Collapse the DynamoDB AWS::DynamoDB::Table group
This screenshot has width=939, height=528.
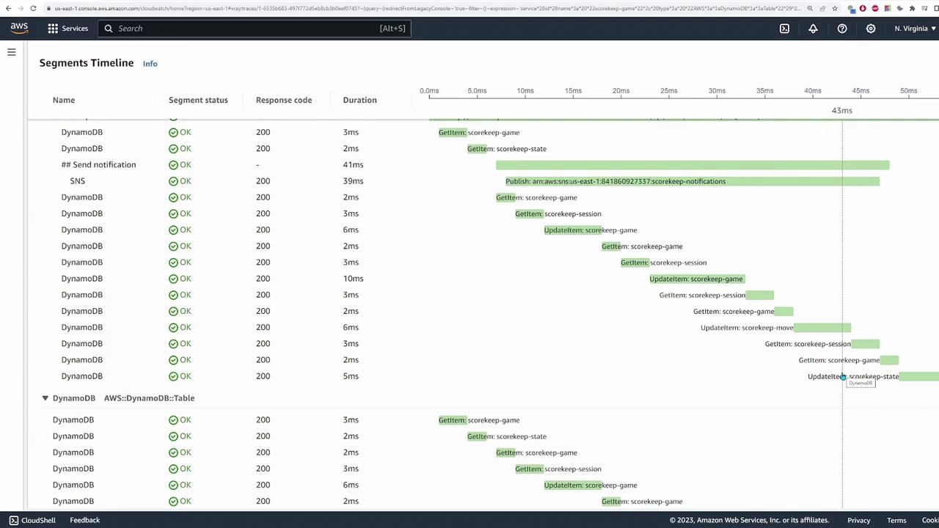pyautogui.click(x=45, y=398)
